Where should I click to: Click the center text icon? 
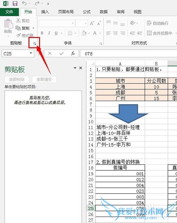pyautogui.click(x=115, y=33)
